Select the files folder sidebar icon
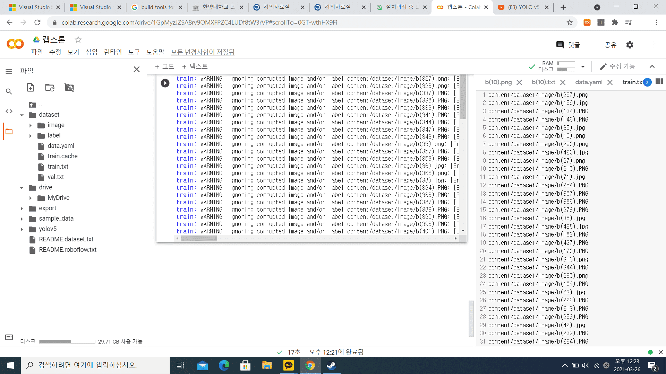The image size is (666, 374). tap(9, 131)
